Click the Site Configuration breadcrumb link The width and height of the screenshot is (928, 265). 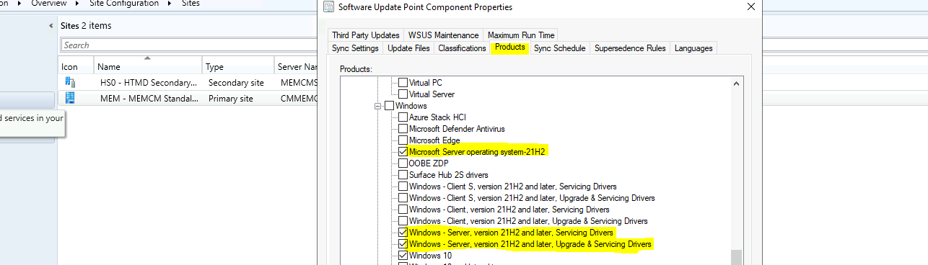(125, 4)
